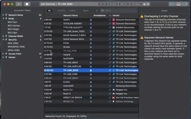The height and width of the screenshot is (119, 191).
Task: Click the Netgear vendor icon for Room 2.4
Action: (113, 90)
